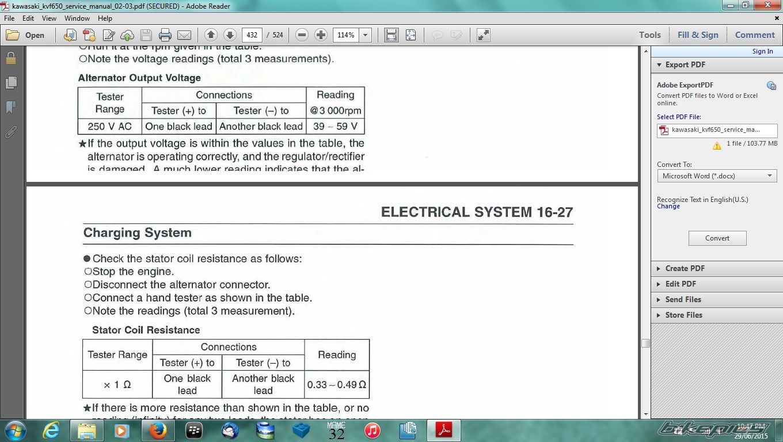Open the Fill & Sign pane
The width and height of the screenshot is (783, 442).
[x=698, y=35]
